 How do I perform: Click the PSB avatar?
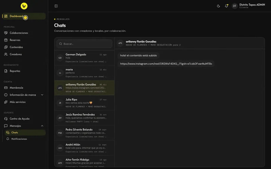click(x=60, y=133)
